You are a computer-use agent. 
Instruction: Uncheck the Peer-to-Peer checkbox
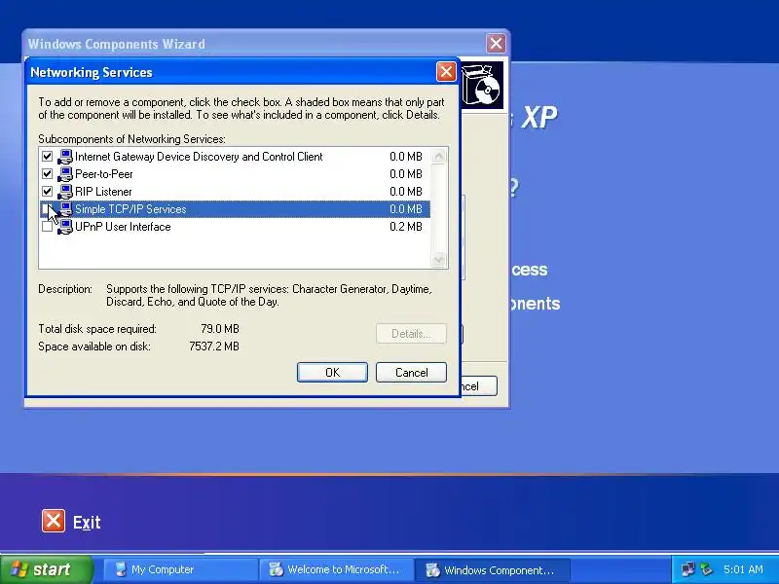[x=47, y=174]
